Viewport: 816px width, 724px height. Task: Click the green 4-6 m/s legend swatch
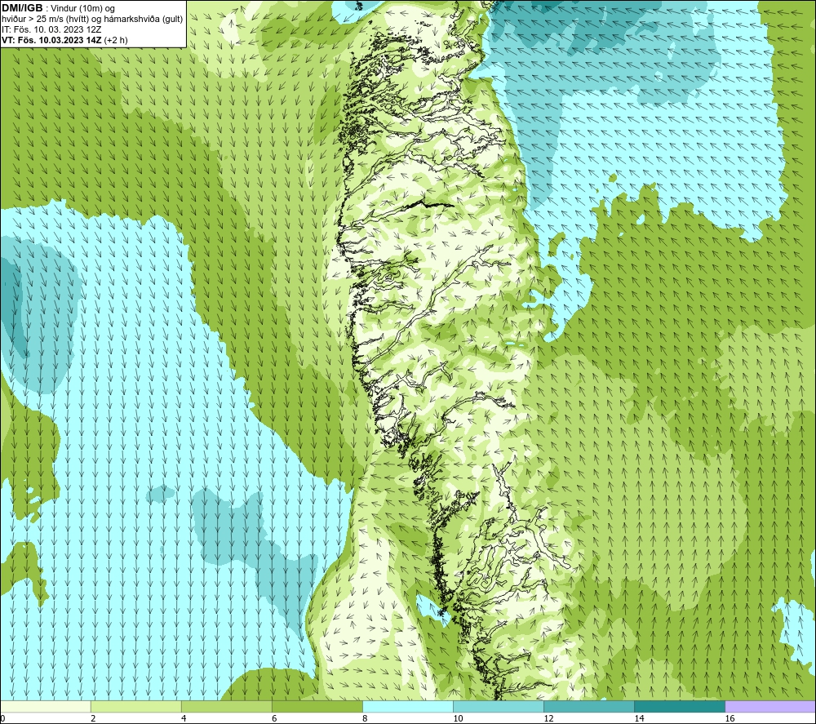pos(226,707)
